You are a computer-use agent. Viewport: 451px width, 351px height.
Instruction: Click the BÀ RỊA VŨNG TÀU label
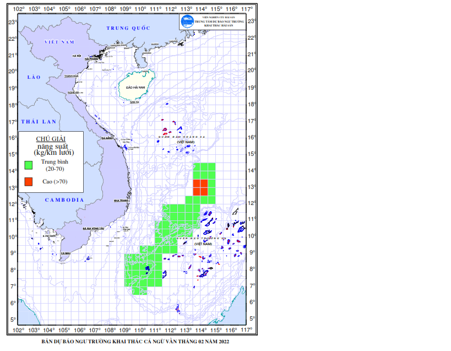[94, 228]
